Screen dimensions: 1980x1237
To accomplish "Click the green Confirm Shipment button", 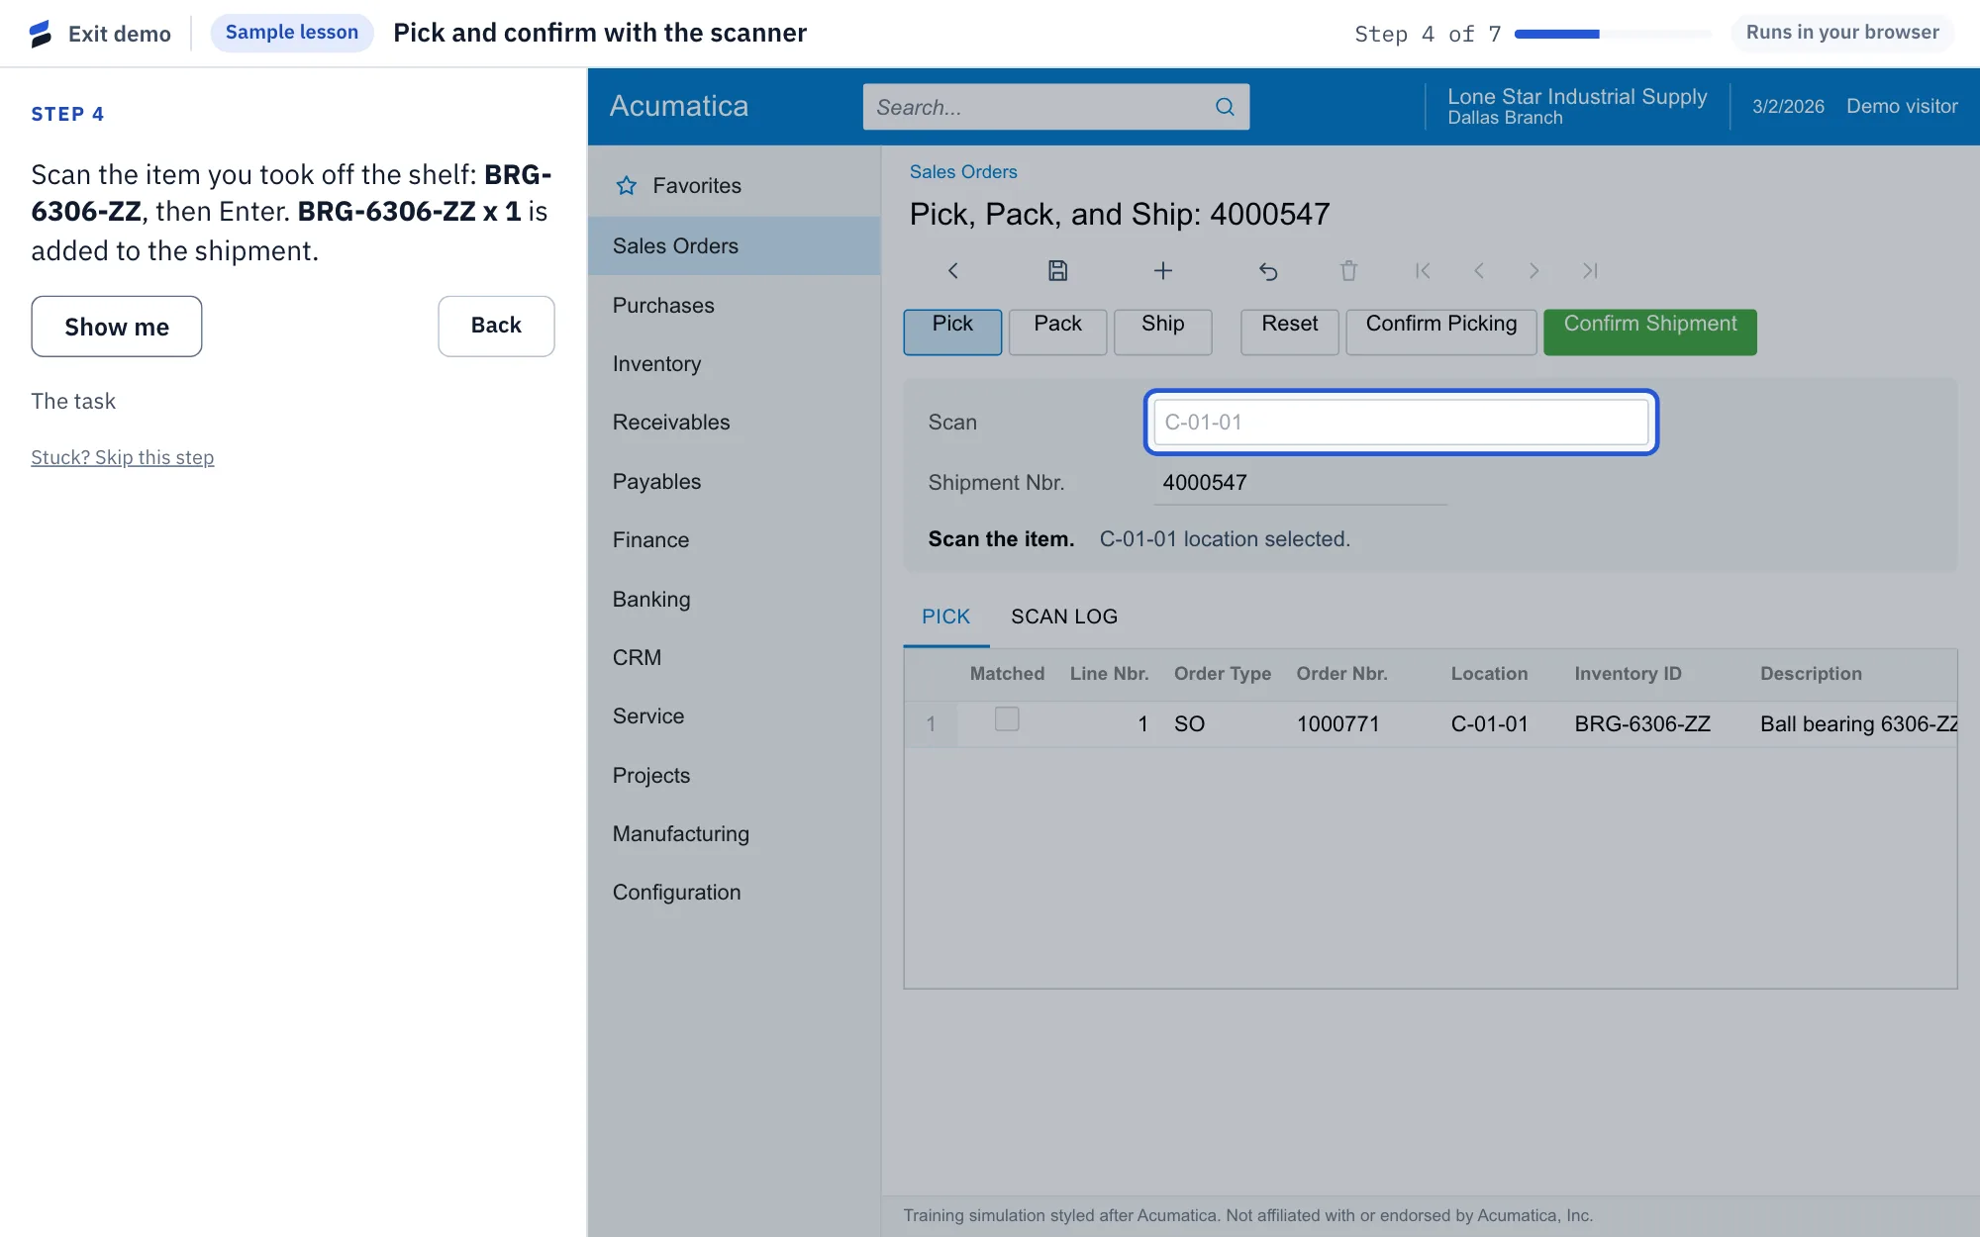I will click(1650, 332).
